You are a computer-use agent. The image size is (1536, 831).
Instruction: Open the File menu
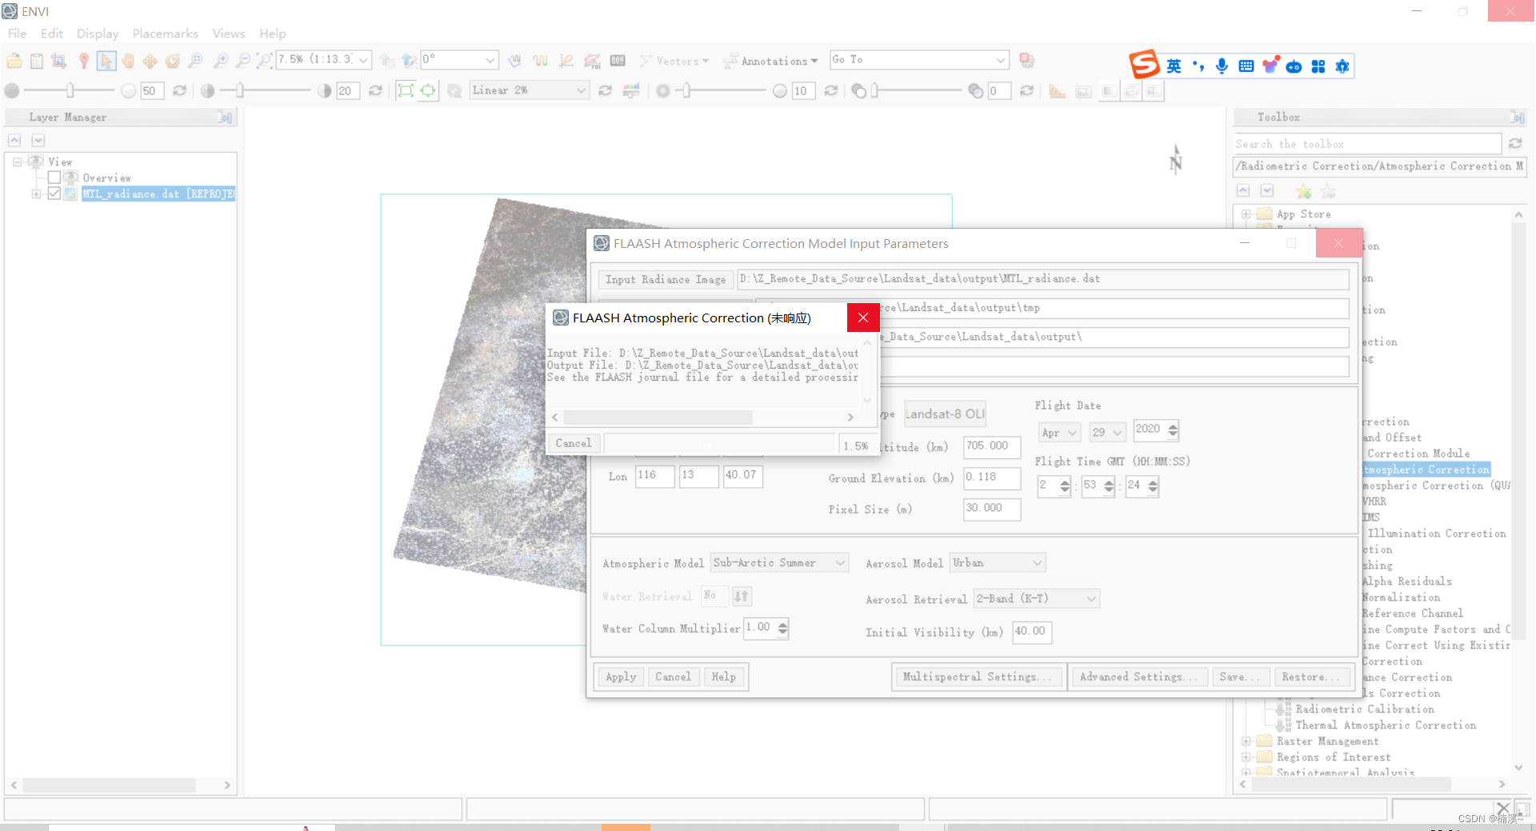[17, 34]
